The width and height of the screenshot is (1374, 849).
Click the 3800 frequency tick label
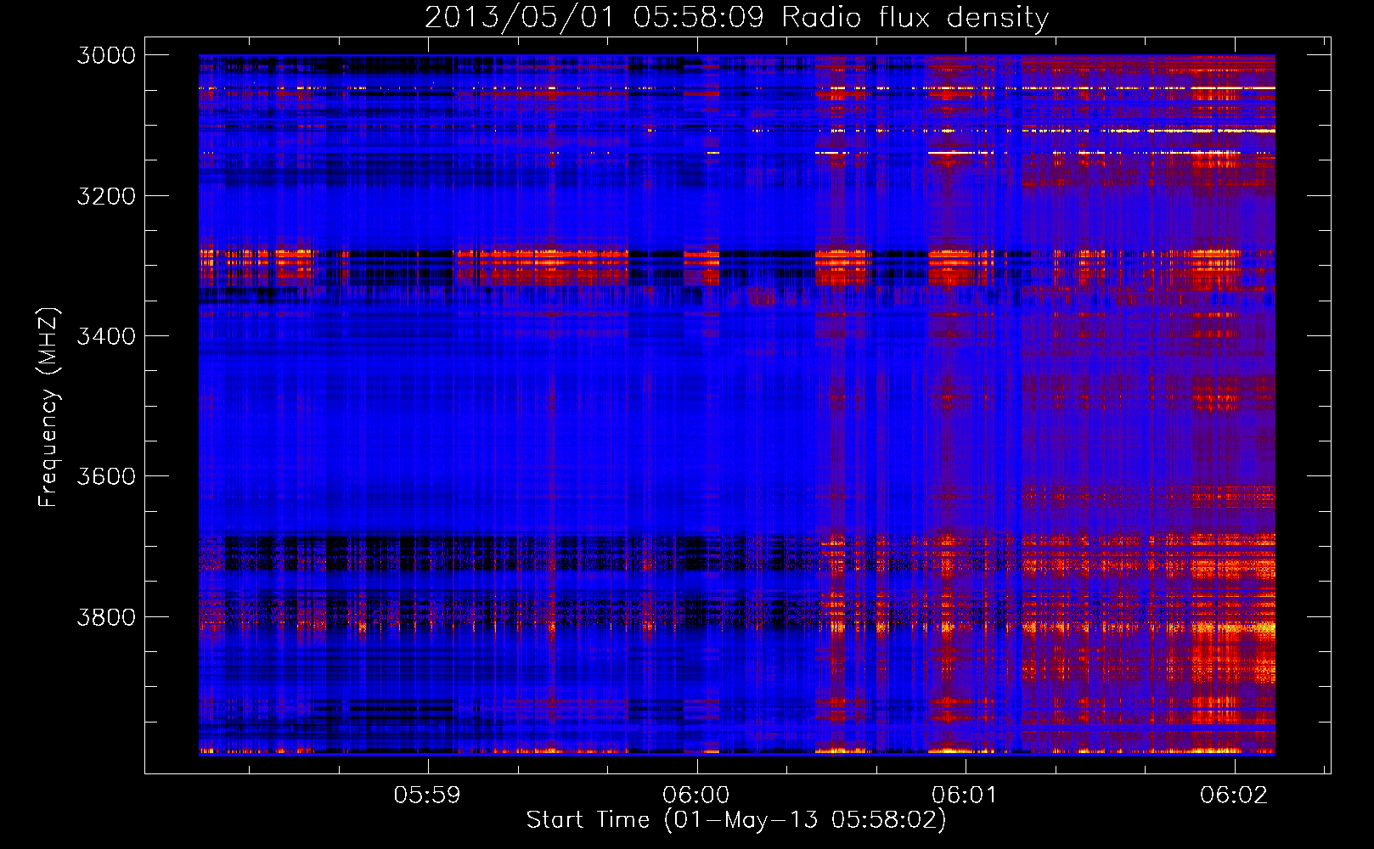[x=106, y=617]
